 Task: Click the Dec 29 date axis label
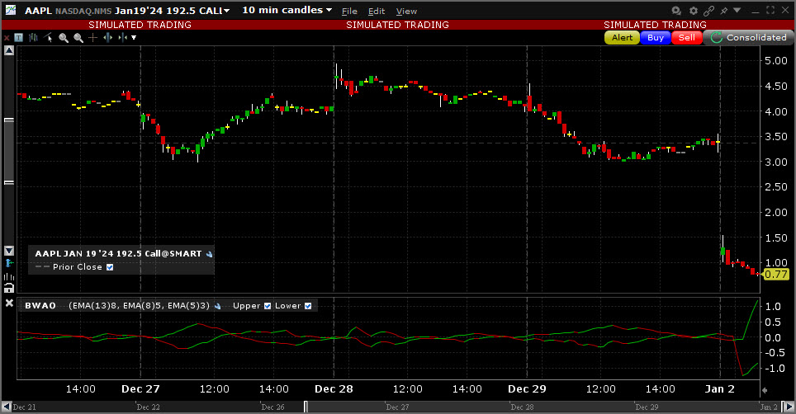(x=527, y=389)
